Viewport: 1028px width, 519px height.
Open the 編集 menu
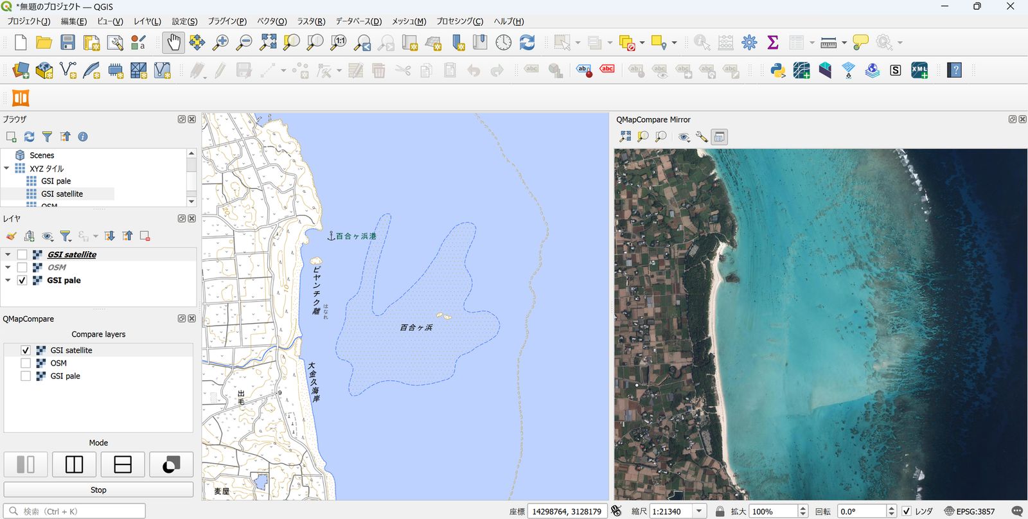pos(73,21)
